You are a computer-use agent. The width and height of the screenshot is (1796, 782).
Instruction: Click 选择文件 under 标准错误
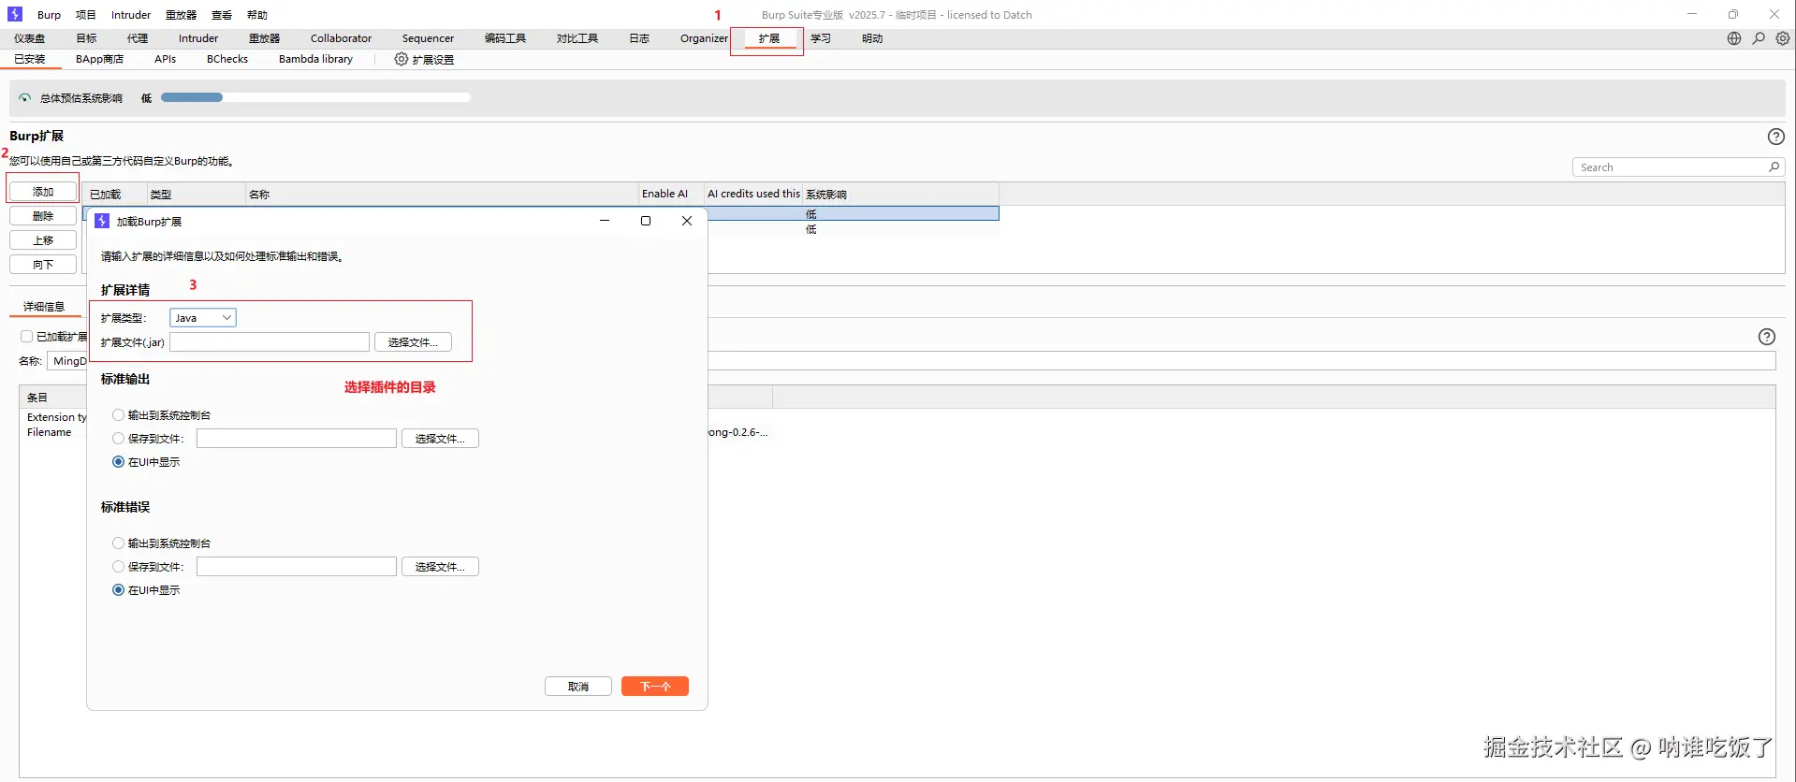[x=440, y=567]
